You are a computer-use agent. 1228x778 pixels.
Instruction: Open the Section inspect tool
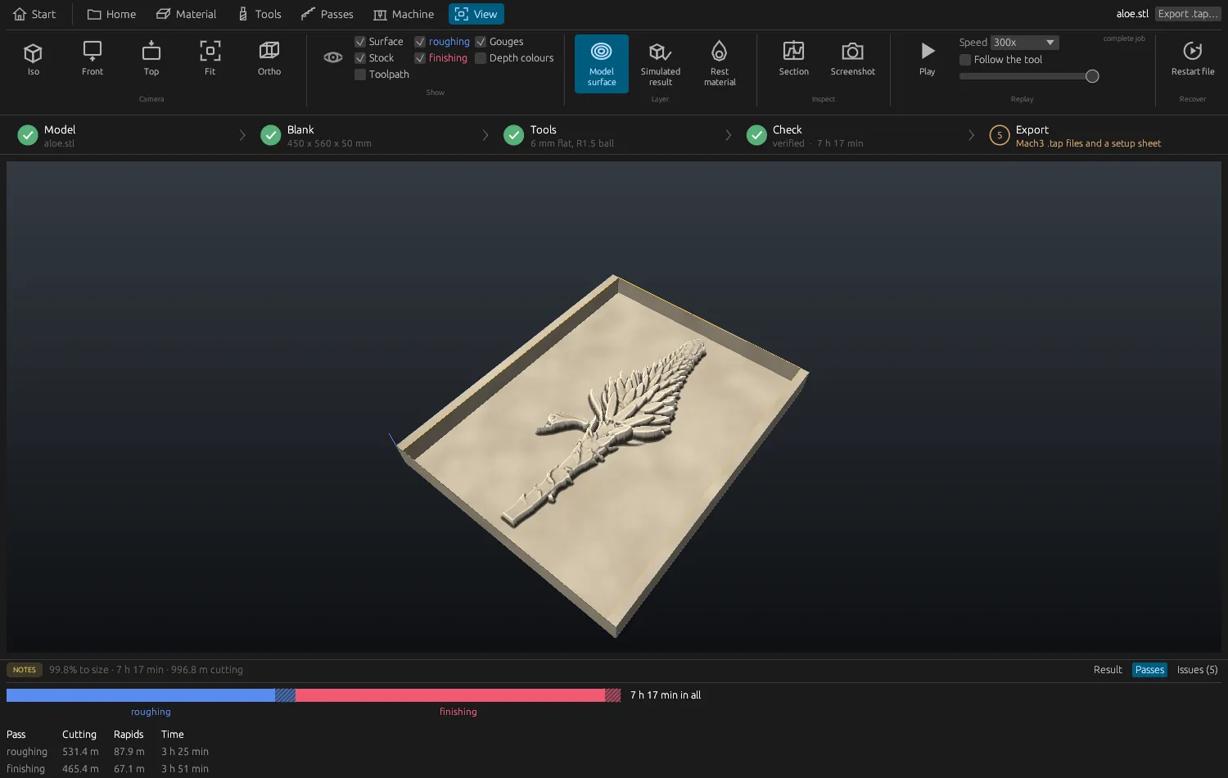tap(794, 59)
